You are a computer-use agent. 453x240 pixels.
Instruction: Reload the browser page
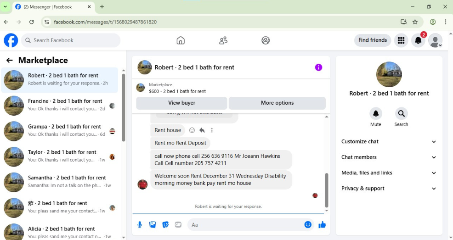(x=32, y=22)
